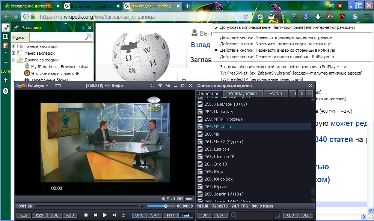Zoom in with the plus icon in left strip

click(x=6, y=80)
